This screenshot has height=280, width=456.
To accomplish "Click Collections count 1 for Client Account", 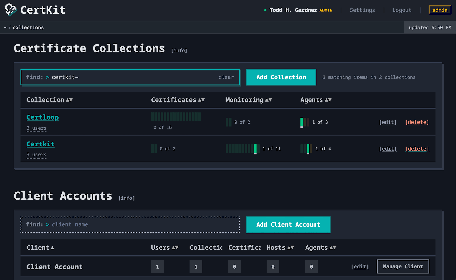I will 196,267.
